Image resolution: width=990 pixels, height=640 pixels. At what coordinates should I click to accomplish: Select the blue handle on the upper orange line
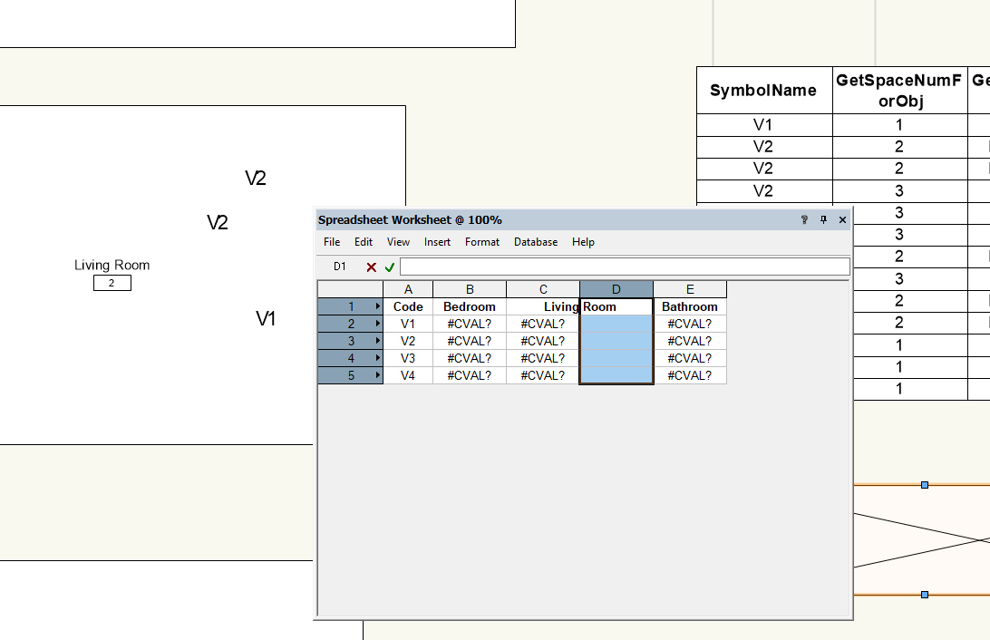pos(925,485)
